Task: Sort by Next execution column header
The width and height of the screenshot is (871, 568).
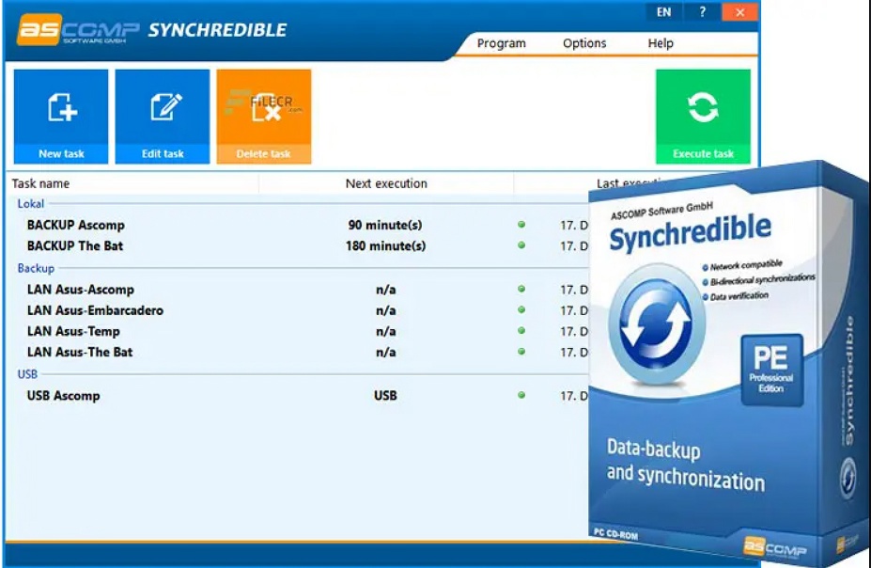Action: click(386, 183)
